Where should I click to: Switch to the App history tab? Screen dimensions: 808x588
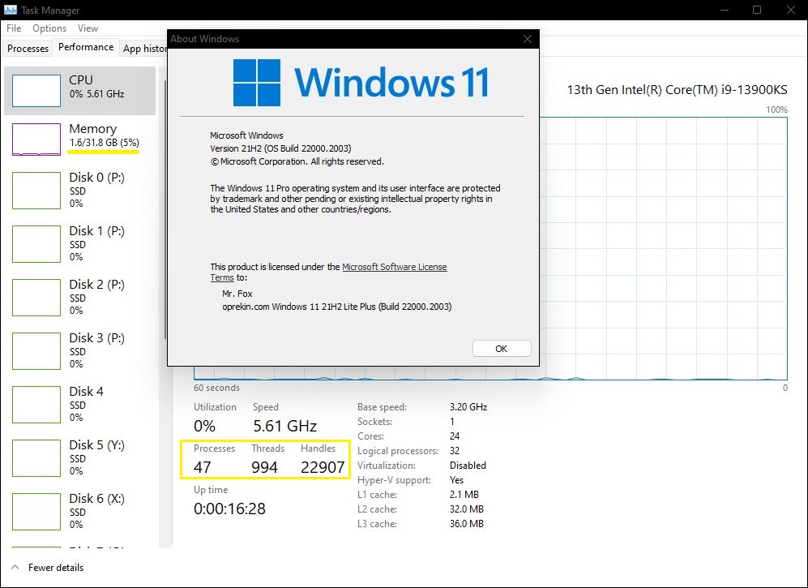click(144, 49)
